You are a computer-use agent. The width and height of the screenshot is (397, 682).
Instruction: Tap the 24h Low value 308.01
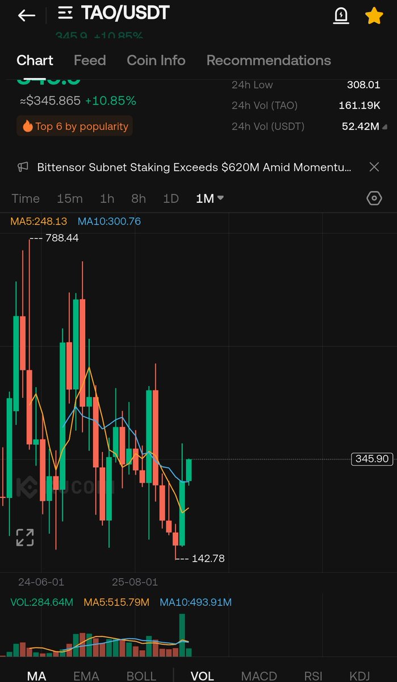[363, 85]
